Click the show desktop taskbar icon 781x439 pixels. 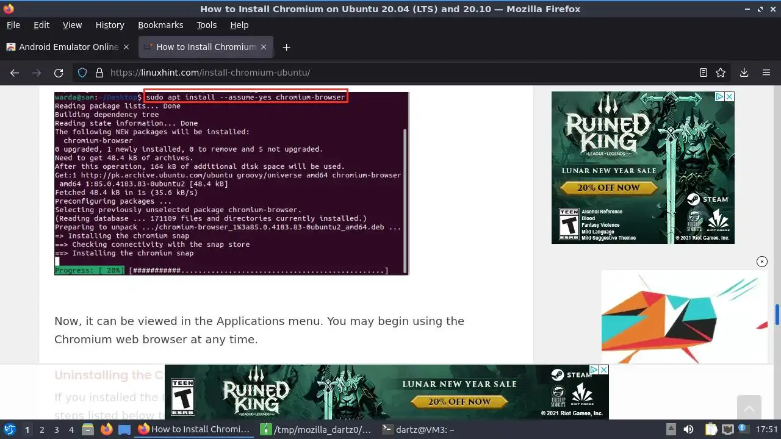(124, 429)
